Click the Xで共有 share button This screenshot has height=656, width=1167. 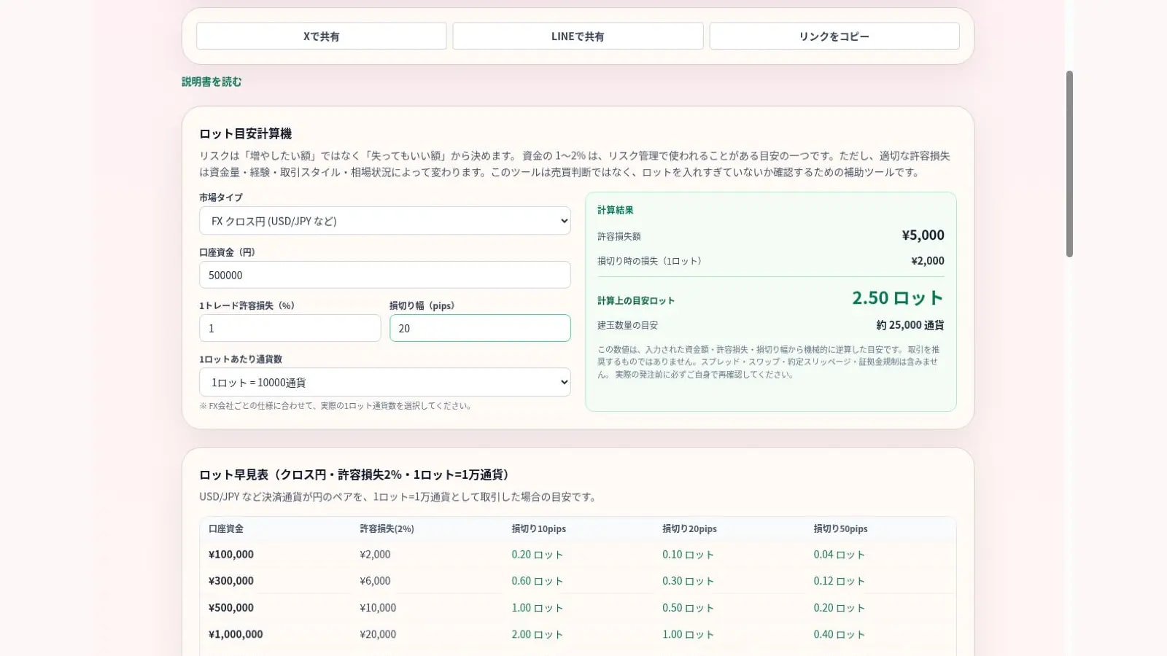tap(322, 36)
